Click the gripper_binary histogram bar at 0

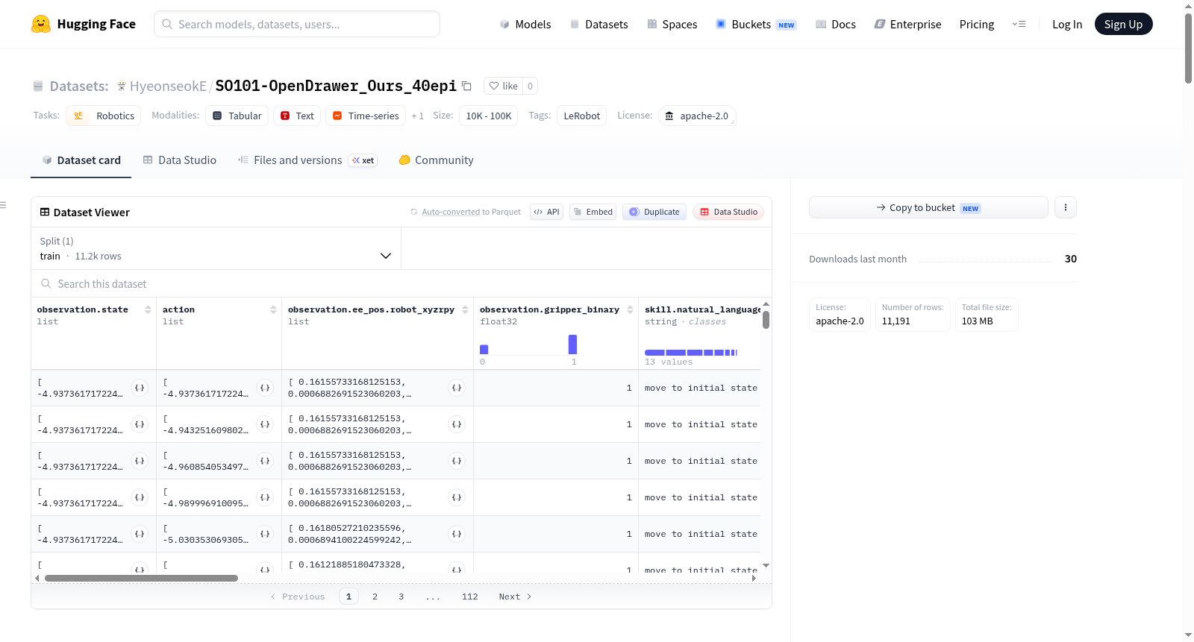pos(484,350)
